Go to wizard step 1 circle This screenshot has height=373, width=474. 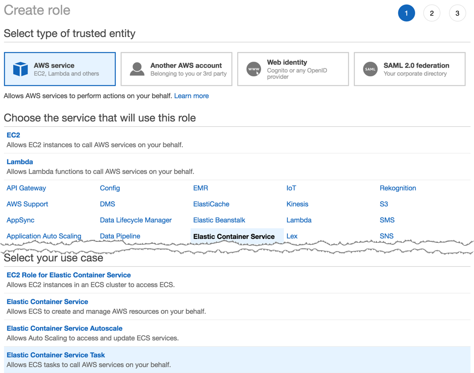[406, 13]
